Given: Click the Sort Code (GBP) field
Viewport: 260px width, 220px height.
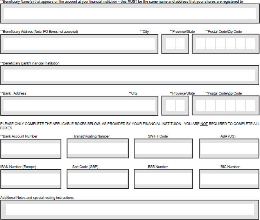Looking at the screenshot, I should [x=98, y=179].
